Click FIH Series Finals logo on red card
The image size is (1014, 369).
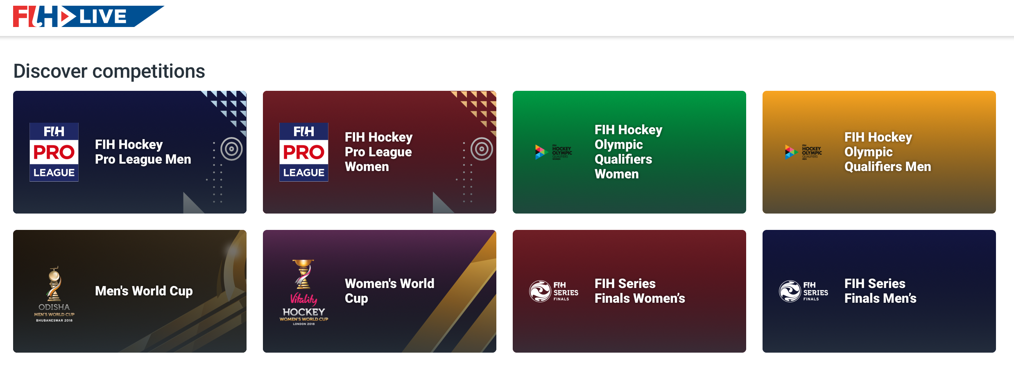click(x=554, y=291)
